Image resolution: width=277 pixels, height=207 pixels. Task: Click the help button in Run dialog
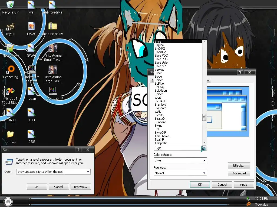(x=78, y=150)
